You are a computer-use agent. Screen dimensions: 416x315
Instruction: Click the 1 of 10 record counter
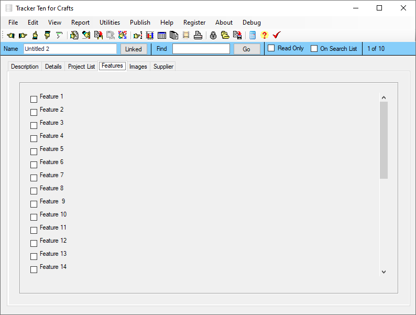click(x=376, y=49)
